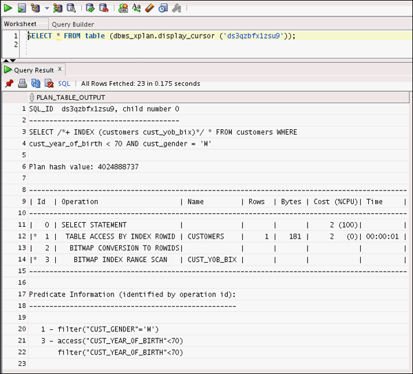
Task: Click the To Upper/Lower Case icon
Action: pyautogui.click(x=136, y=8)
